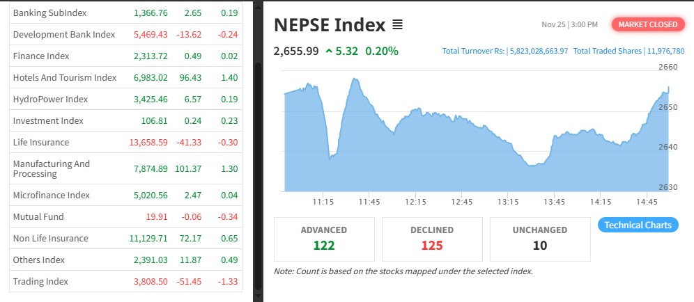Viewport: 694px width, 302px height.
Task: Open Technical Charts
Action: pyautogui.click(x=638, y=225)
